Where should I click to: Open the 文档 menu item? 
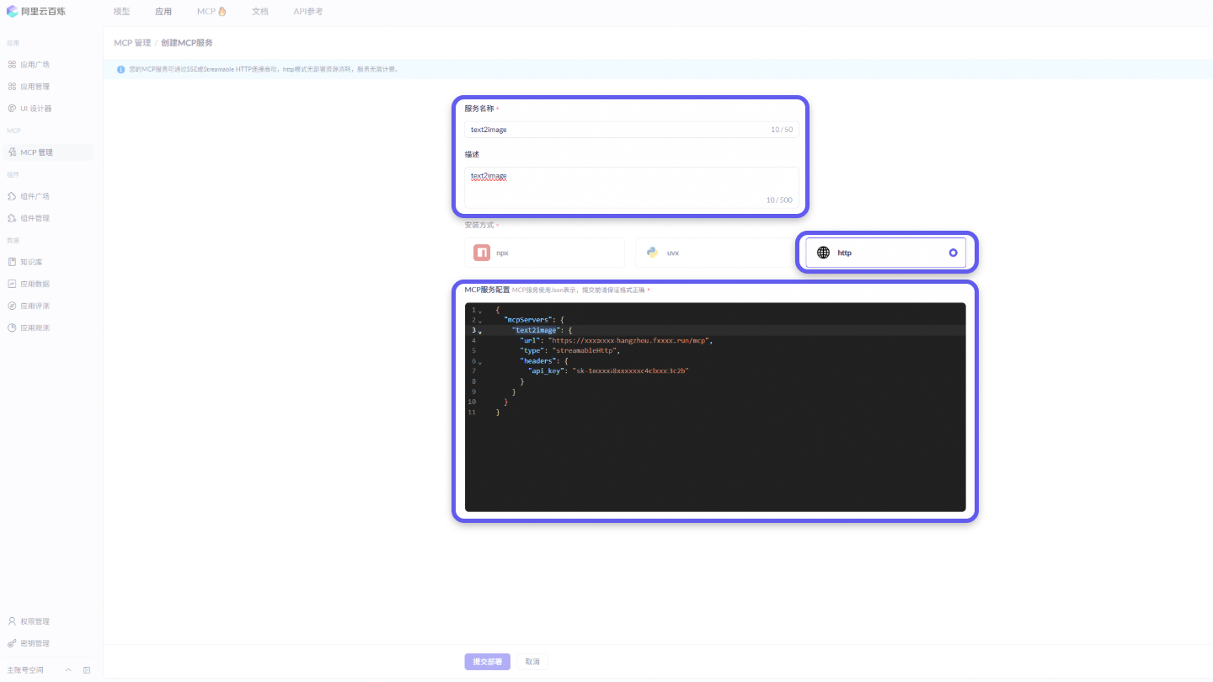[259, 11]
